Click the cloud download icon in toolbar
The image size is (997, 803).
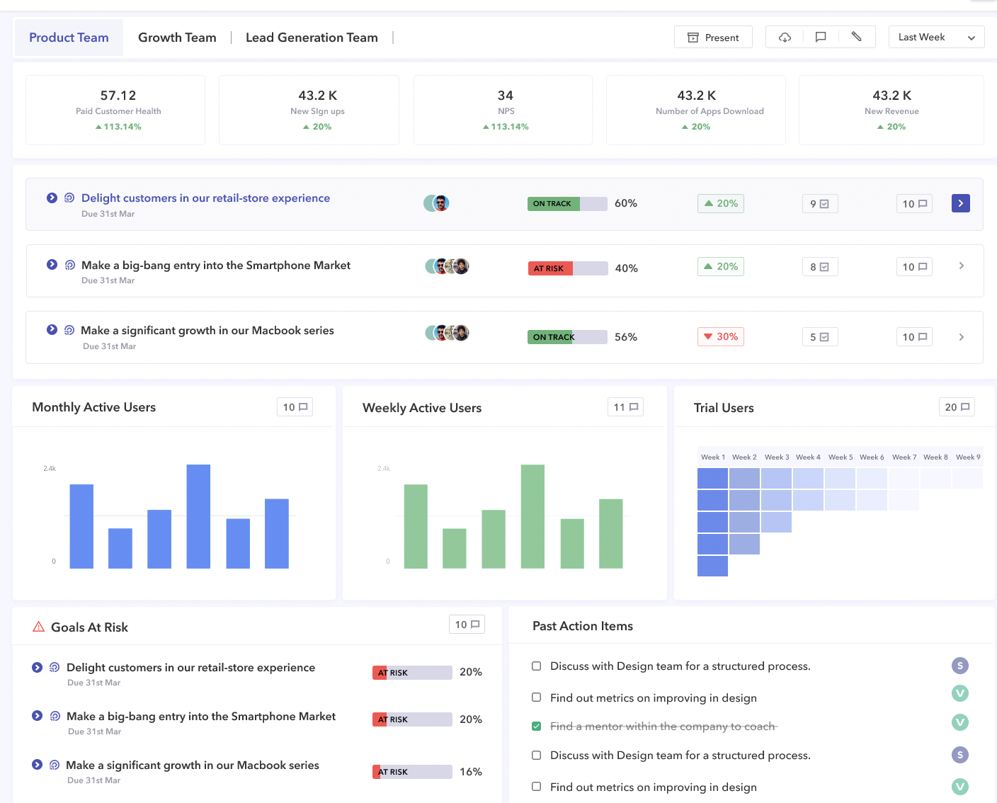tap(785, 38)
